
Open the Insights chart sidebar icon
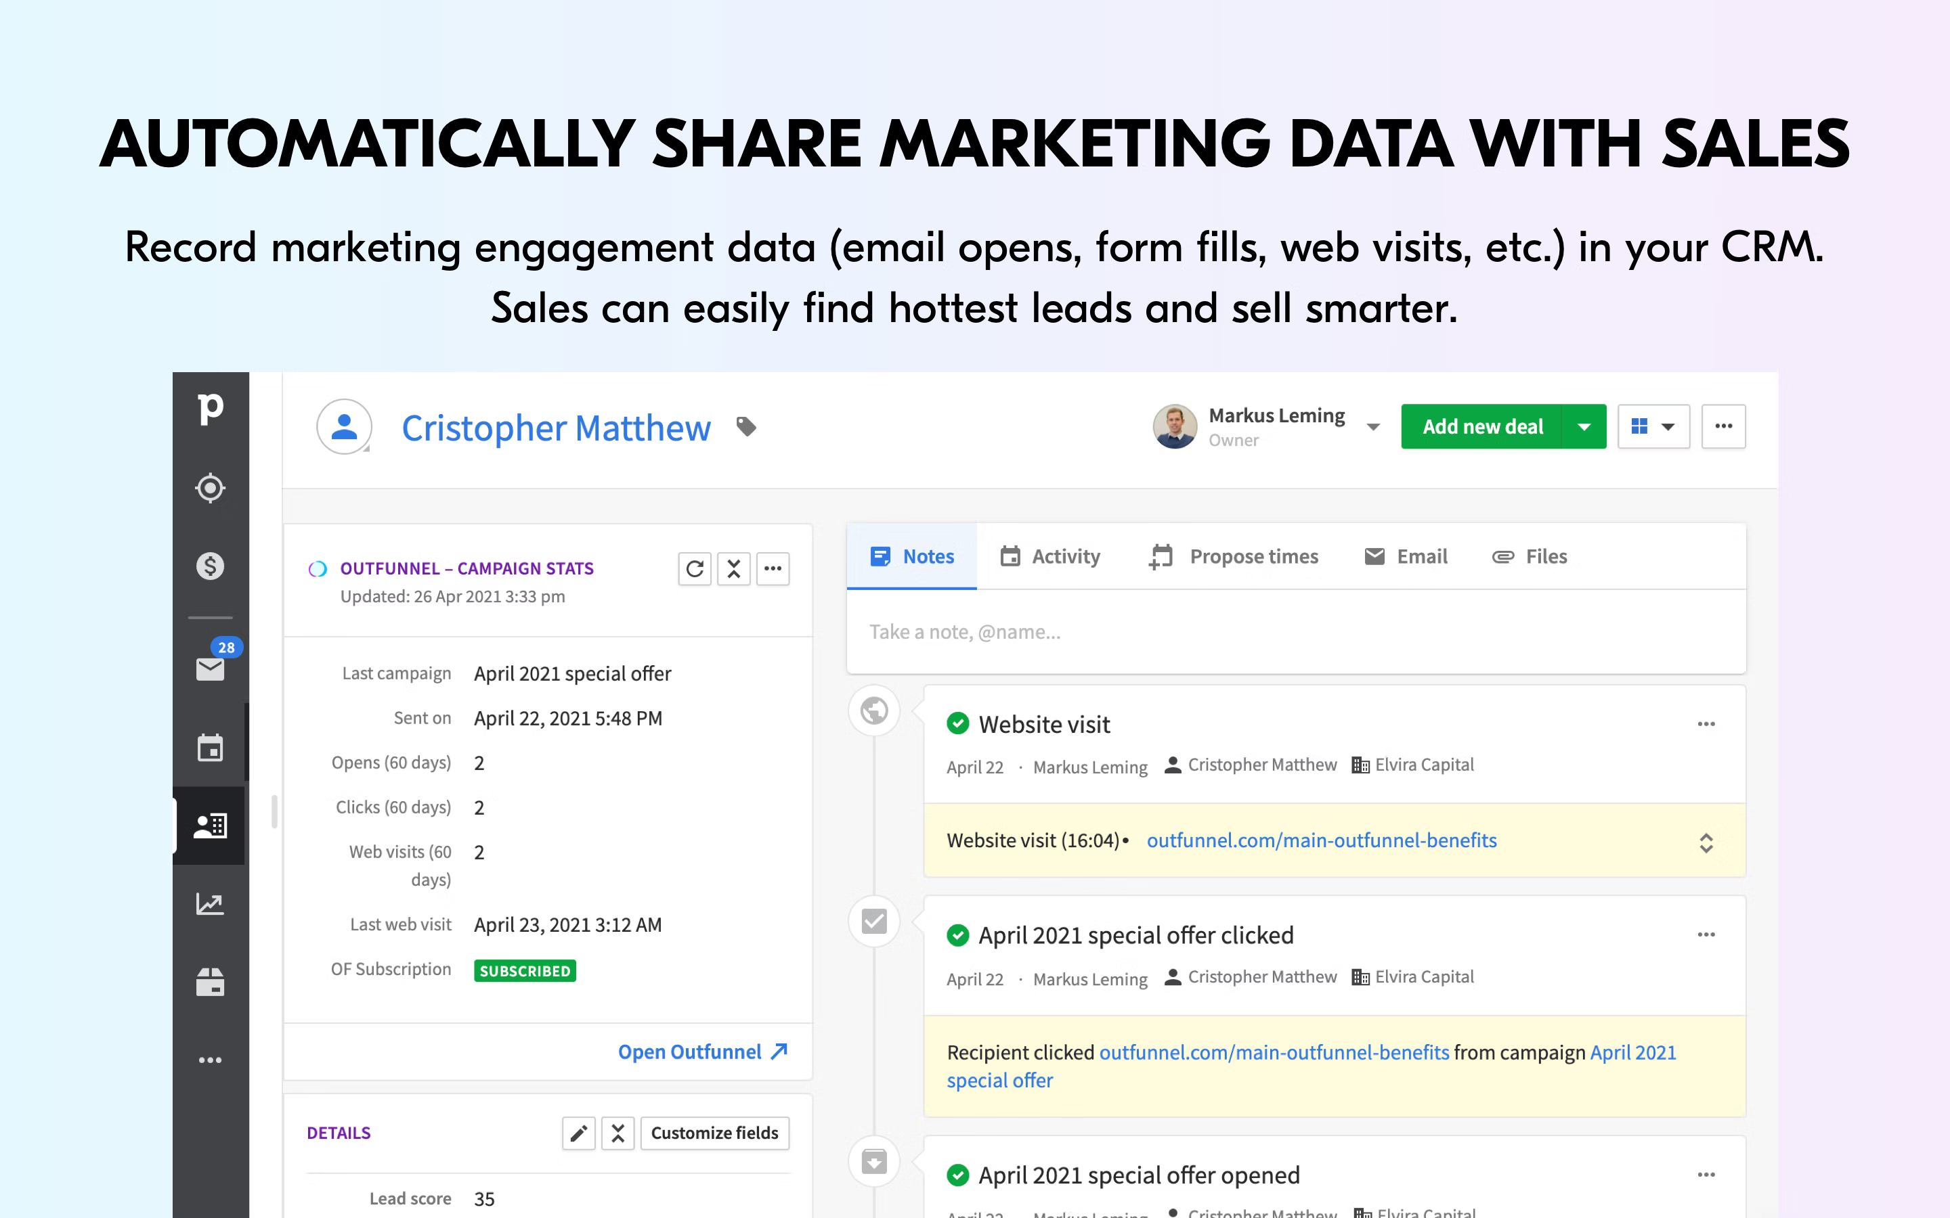click(209, 904)
